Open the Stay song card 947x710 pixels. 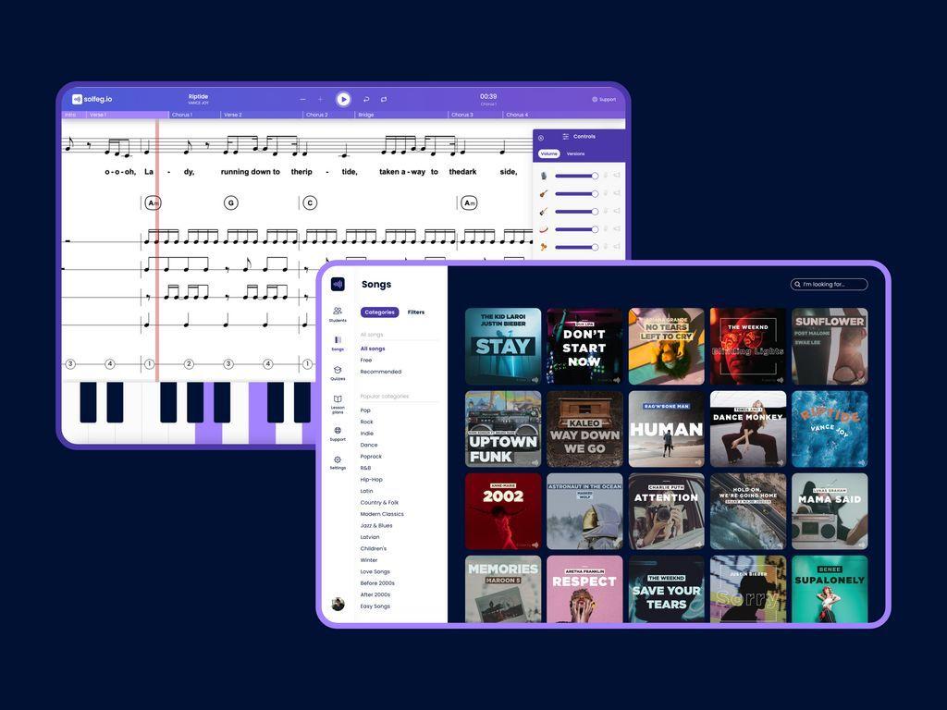coord(503,347)
